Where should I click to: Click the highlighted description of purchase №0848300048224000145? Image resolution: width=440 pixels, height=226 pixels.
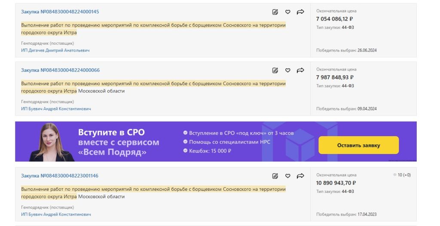point(153,29)
